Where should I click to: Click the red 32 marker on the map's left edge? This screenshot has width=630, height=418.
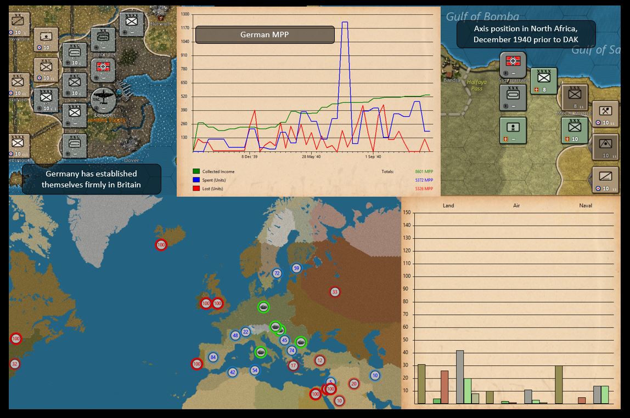coord(14,364)
